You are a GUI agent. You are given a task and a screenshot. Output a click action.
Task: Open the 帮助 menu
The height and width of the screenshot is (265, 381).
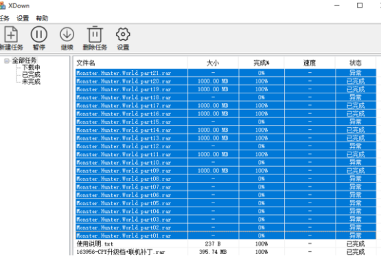pyautogui.click(x=42, y=19)
